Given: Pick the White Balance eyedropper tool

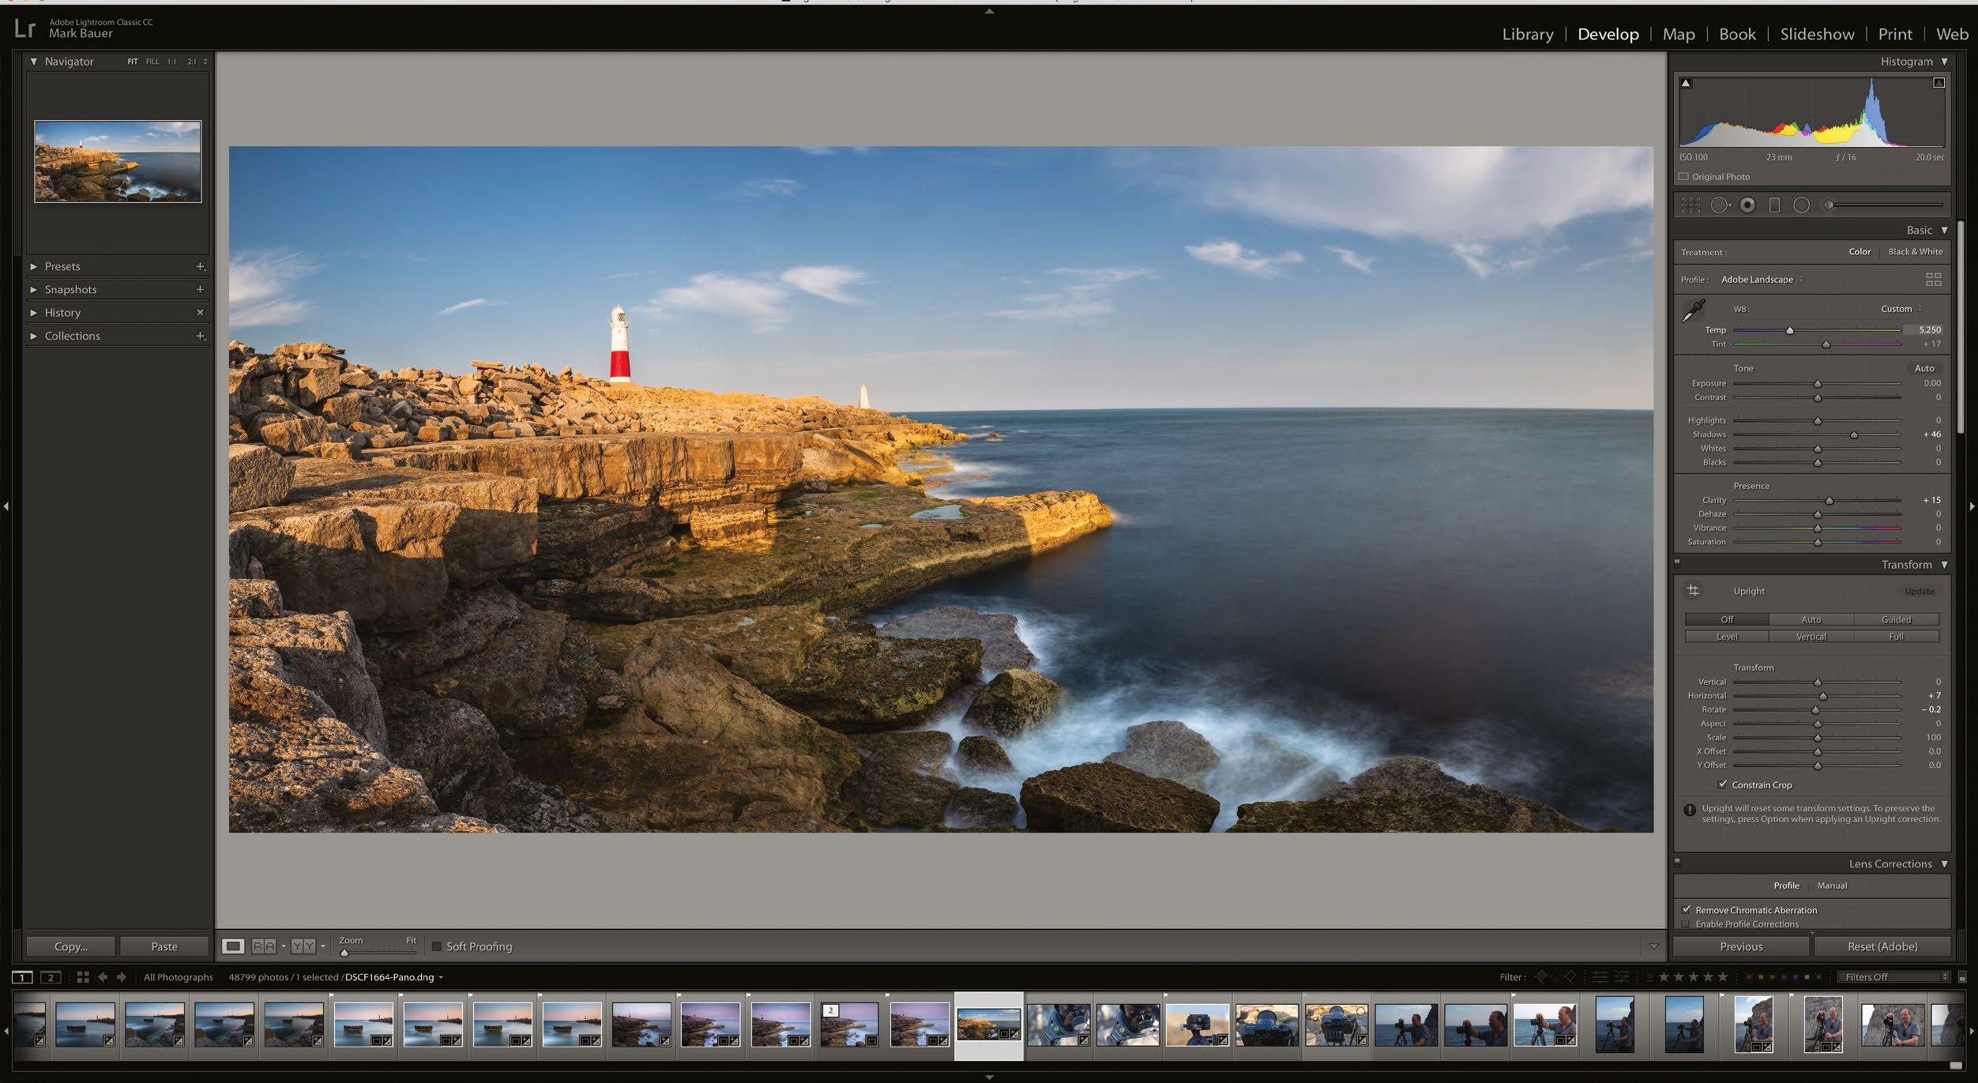Looking at the screenshot, I should click(1693, 310).
